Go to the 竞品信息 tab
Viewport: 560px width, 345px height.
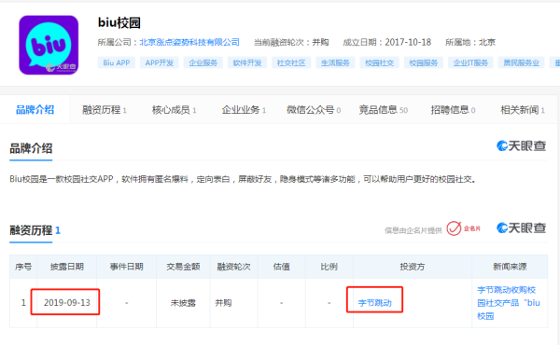[384, 110]
